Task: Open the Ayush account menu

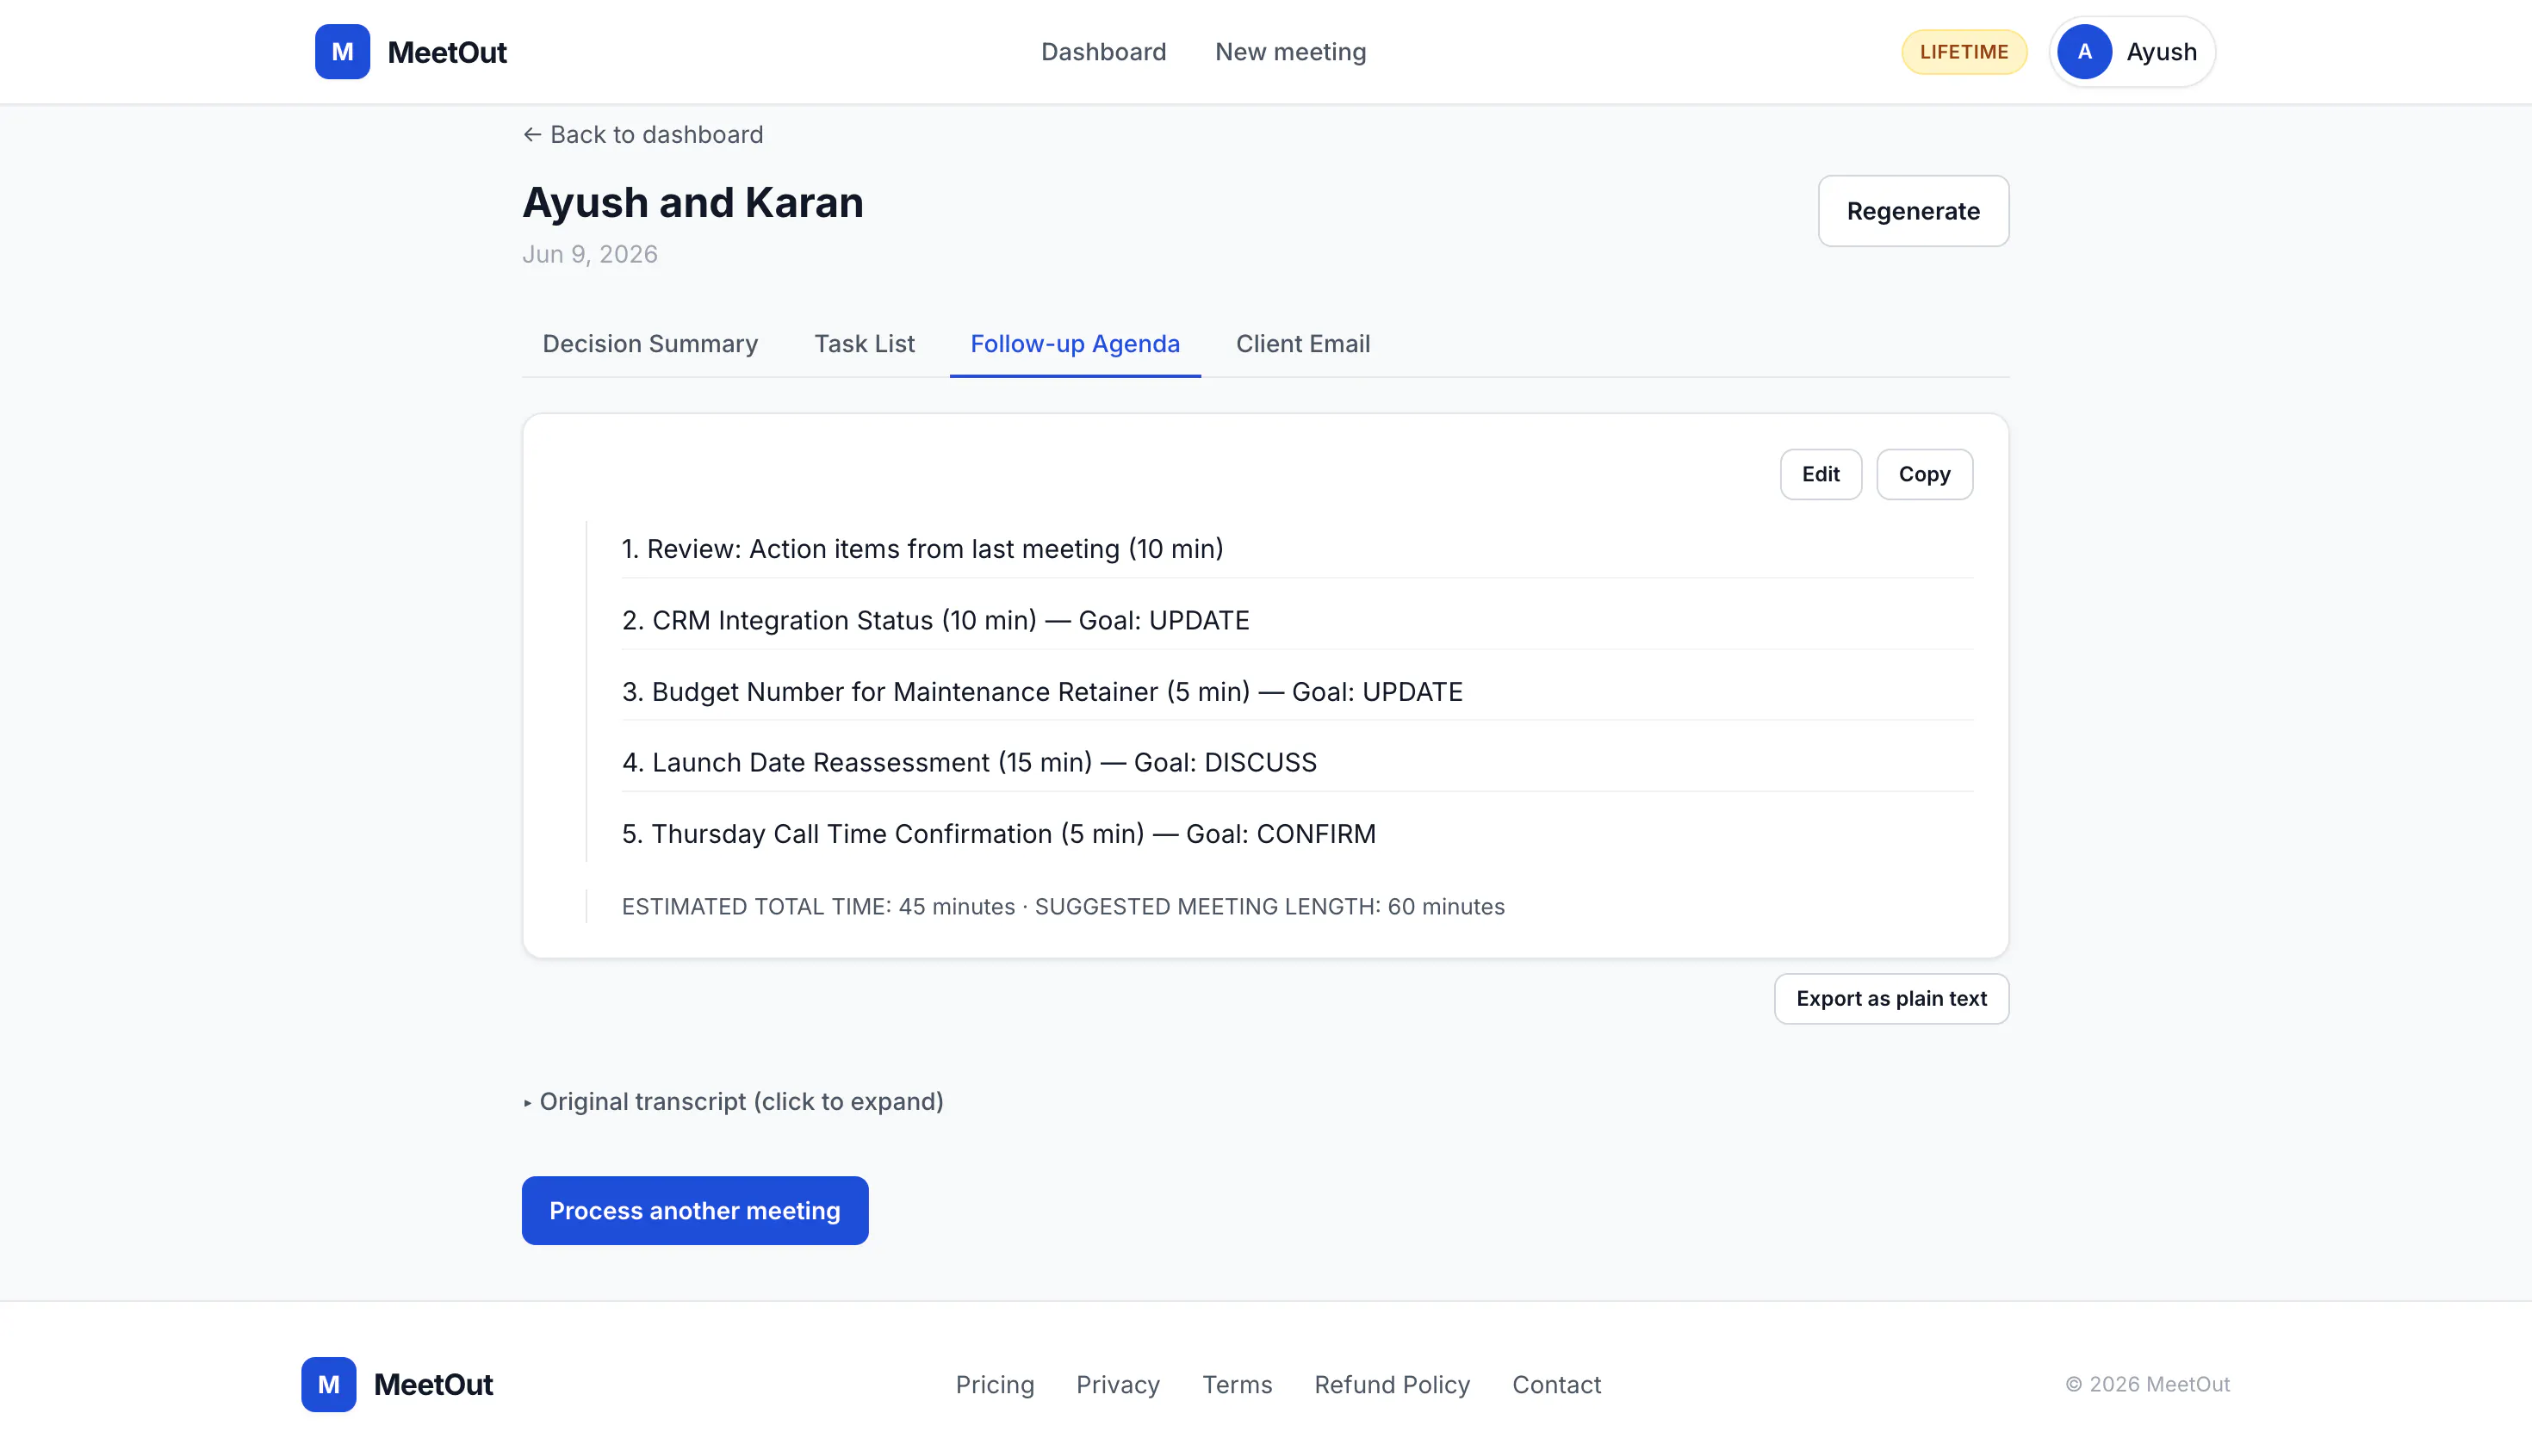Action: tap(2132, 52)
